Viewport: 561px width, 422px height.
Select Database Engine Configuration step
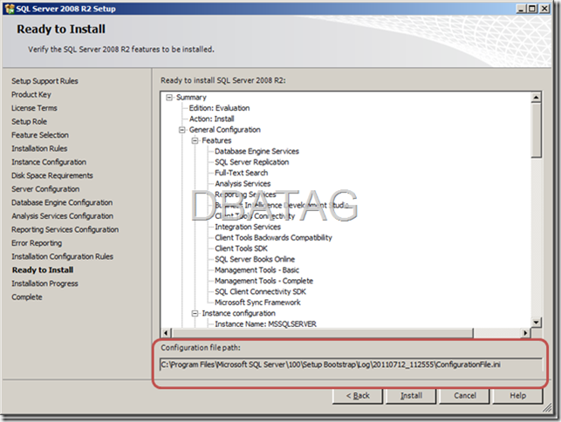[62, 203]
